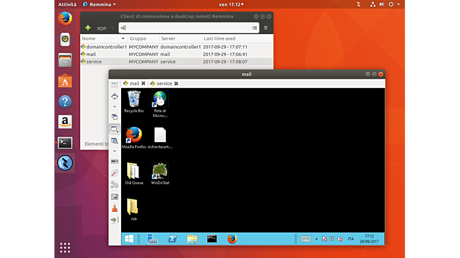Click the quick connect server input field
Screen dimensions: 460x258
(189, 28)
